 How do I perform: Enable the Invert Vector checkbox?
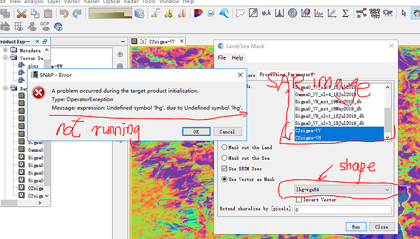[x=299, y=199]
